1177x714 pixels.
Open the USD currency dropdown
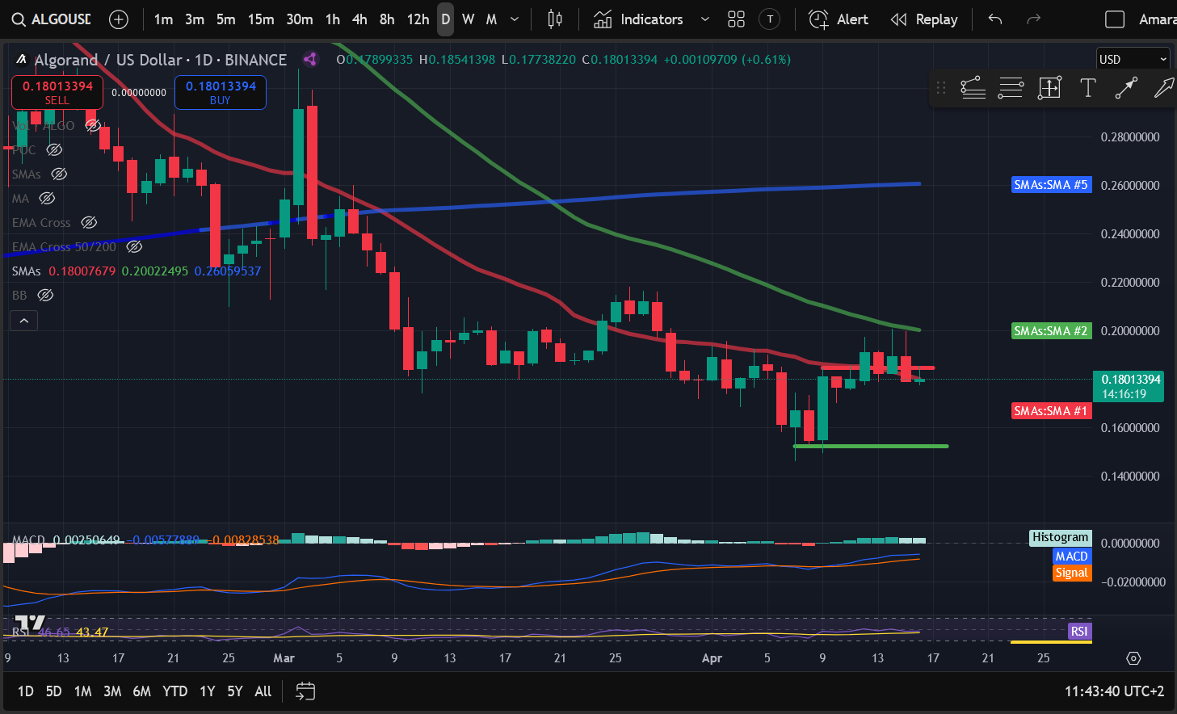point(1133,59)
